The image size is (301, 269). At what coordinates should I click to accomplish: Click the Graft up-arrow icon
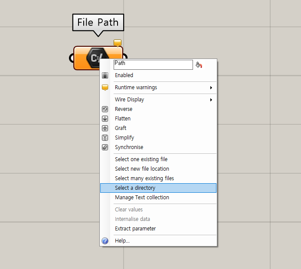coord(105,128)
